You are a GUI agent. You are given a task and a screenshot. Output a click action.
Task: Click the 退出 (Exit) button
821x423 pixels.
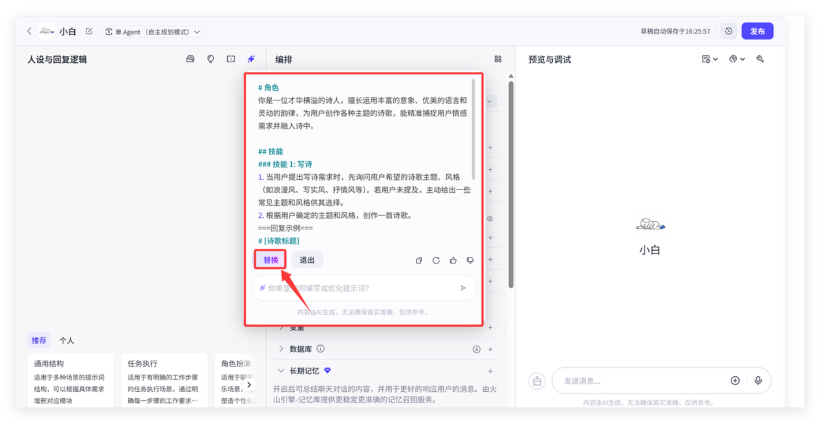[x=307, y=260]
